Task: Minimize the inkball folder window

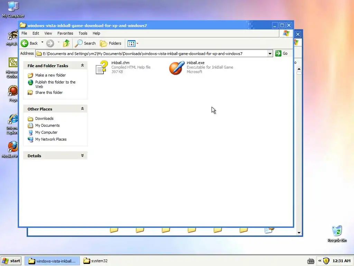Action: click(x=275, y=25)
